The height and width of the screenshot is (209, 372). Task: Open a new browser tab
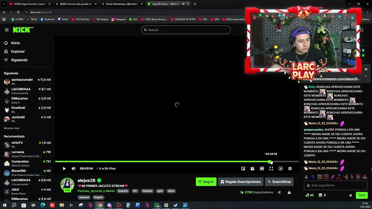(x=195, y=4)
